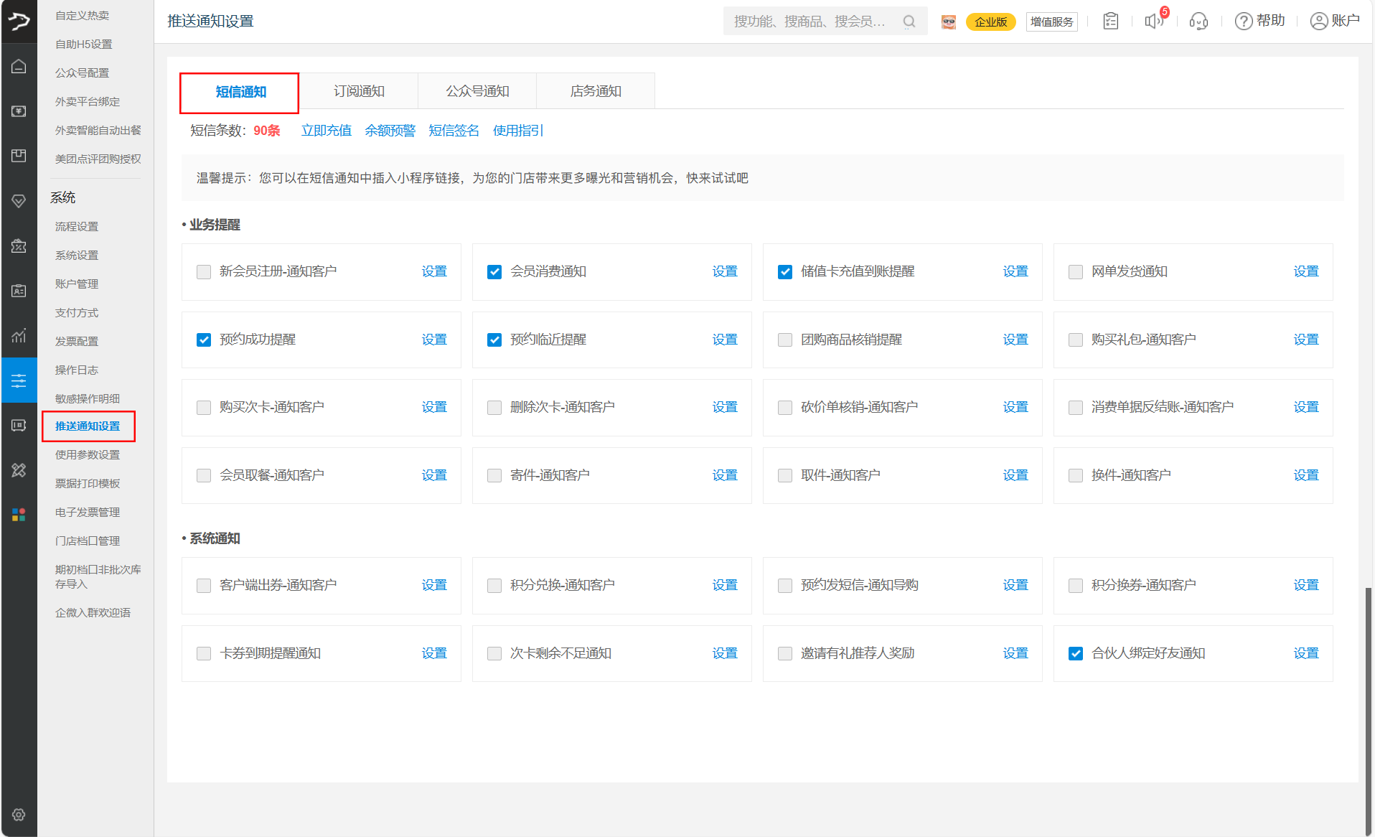Tick the 网单发货通知 checkbox

1076,272
